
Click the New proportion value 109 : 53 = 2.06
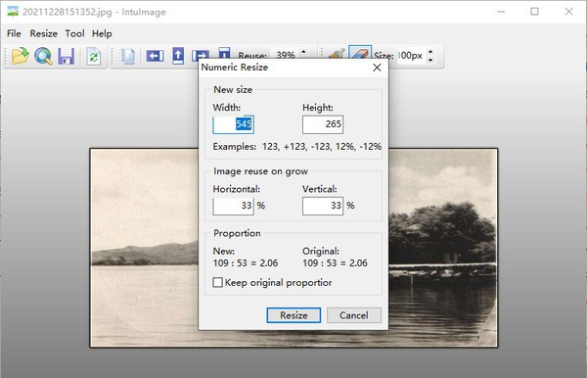click(246, 263)
